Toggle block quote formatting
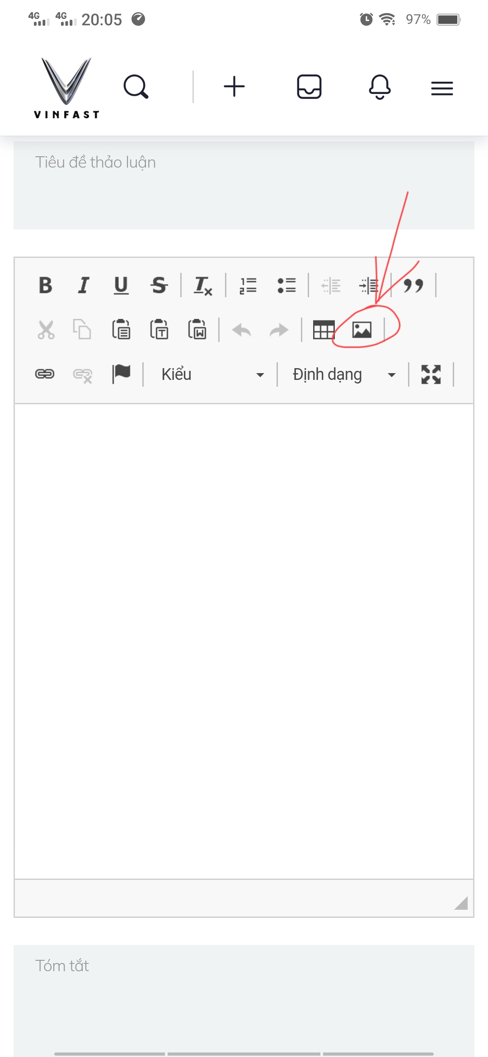Viewport: 488px width, 1057px height. coord(413,285)
